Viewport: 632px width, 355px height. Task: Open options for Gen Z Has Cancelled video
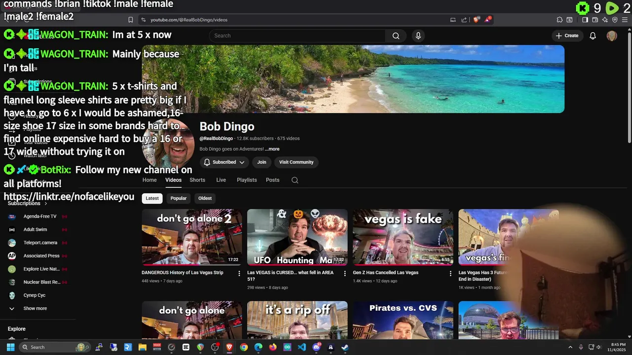click(450, 273)
